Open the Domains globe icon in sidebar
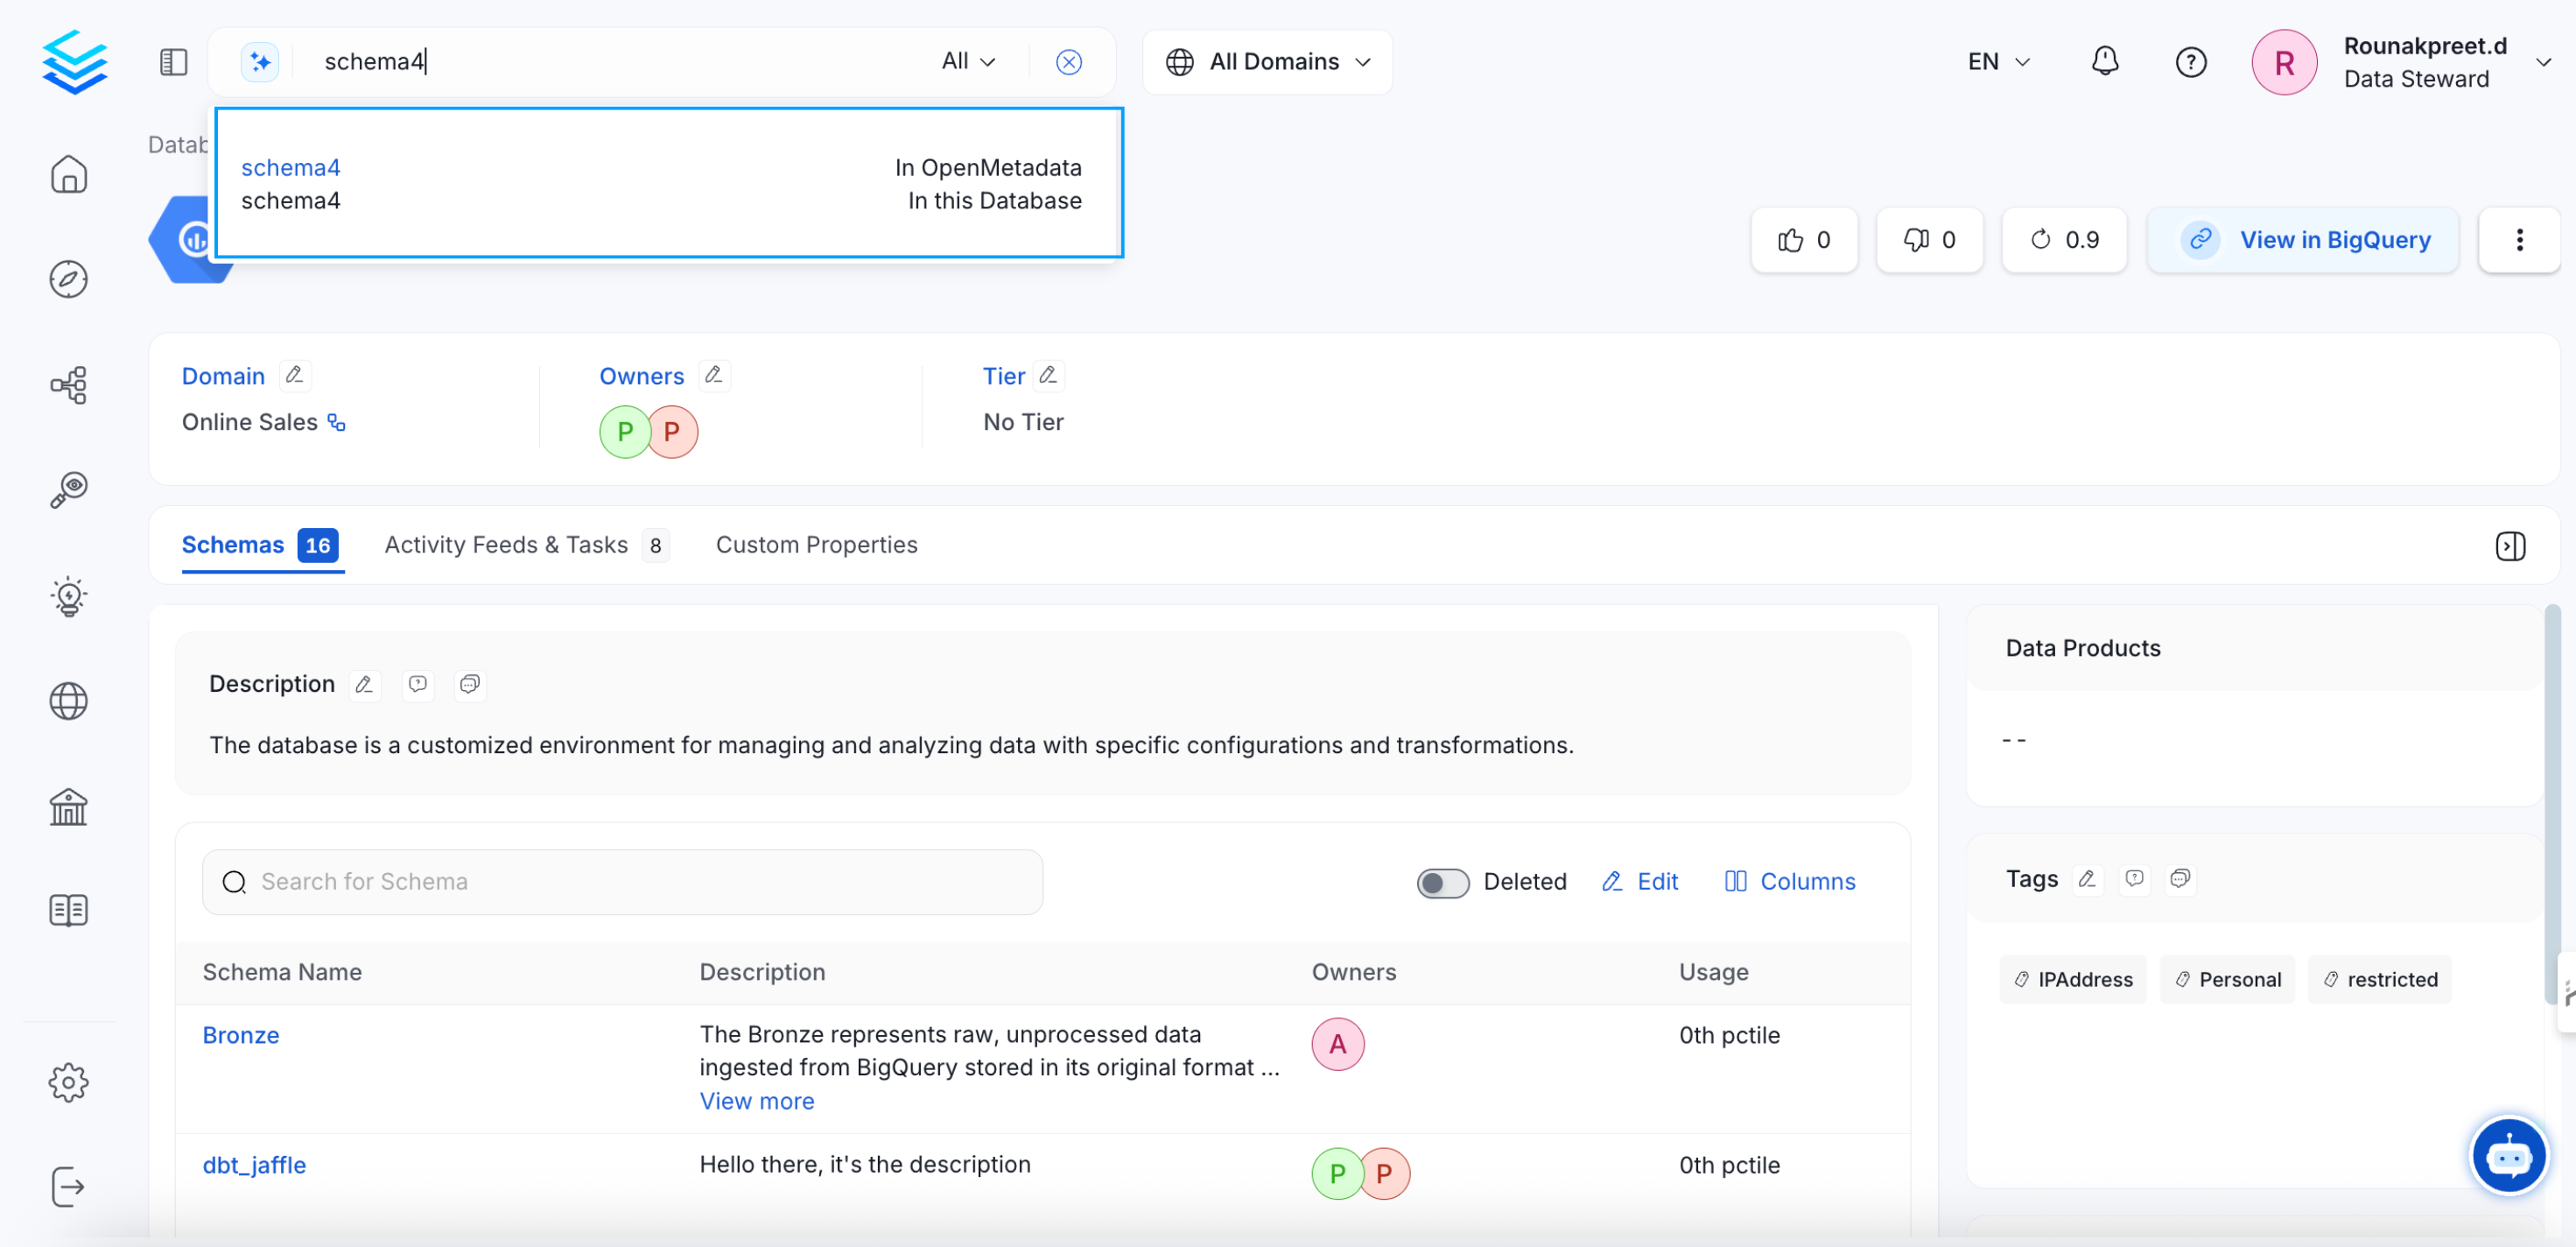The width and height of the screenshot is (2576, 1247). point(68,701)
